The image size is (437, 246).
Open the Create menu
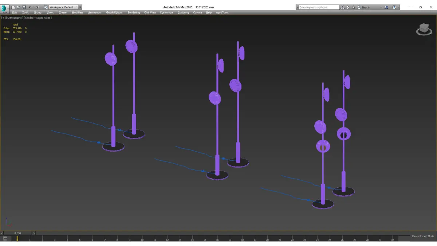(63, 12)
